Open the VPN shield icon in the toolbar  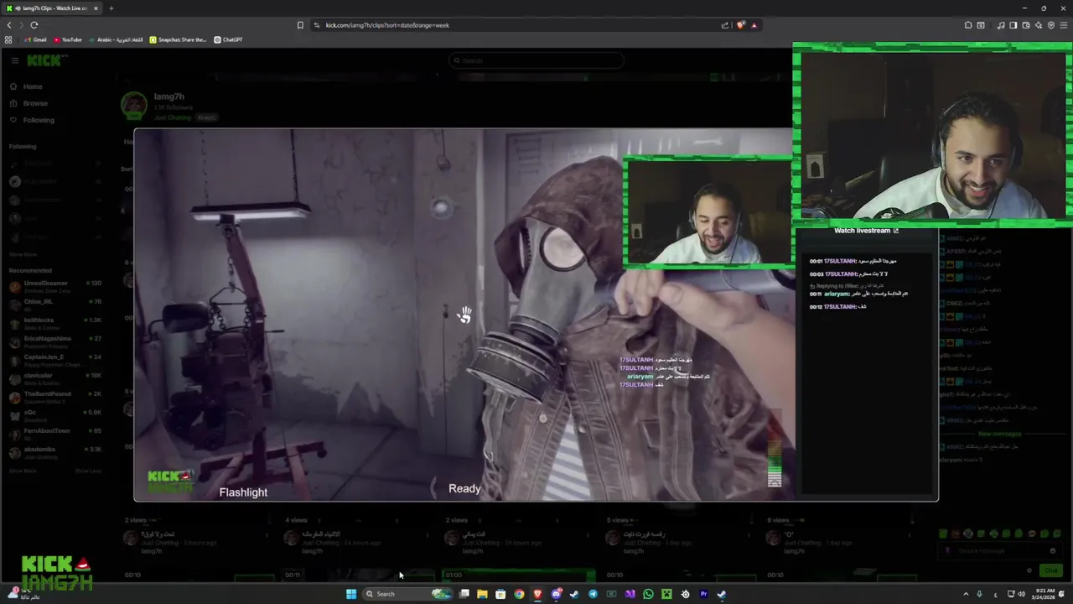[x=1051, y=25]
